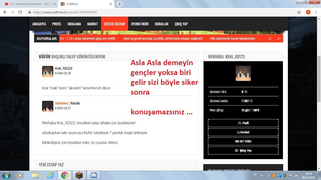The image size is (321, 180).
Task: Show next announcement with right arrow
Action: point(279,38)
